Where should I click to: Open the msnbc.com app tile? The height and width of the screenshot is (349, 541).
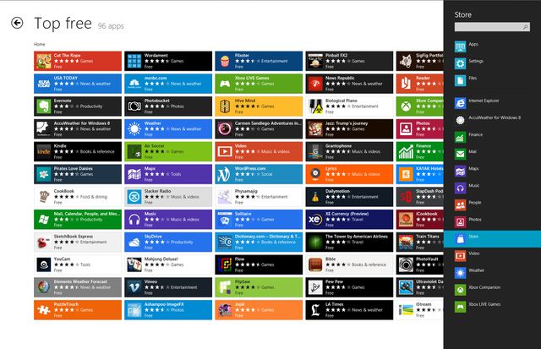pos(168,84)
